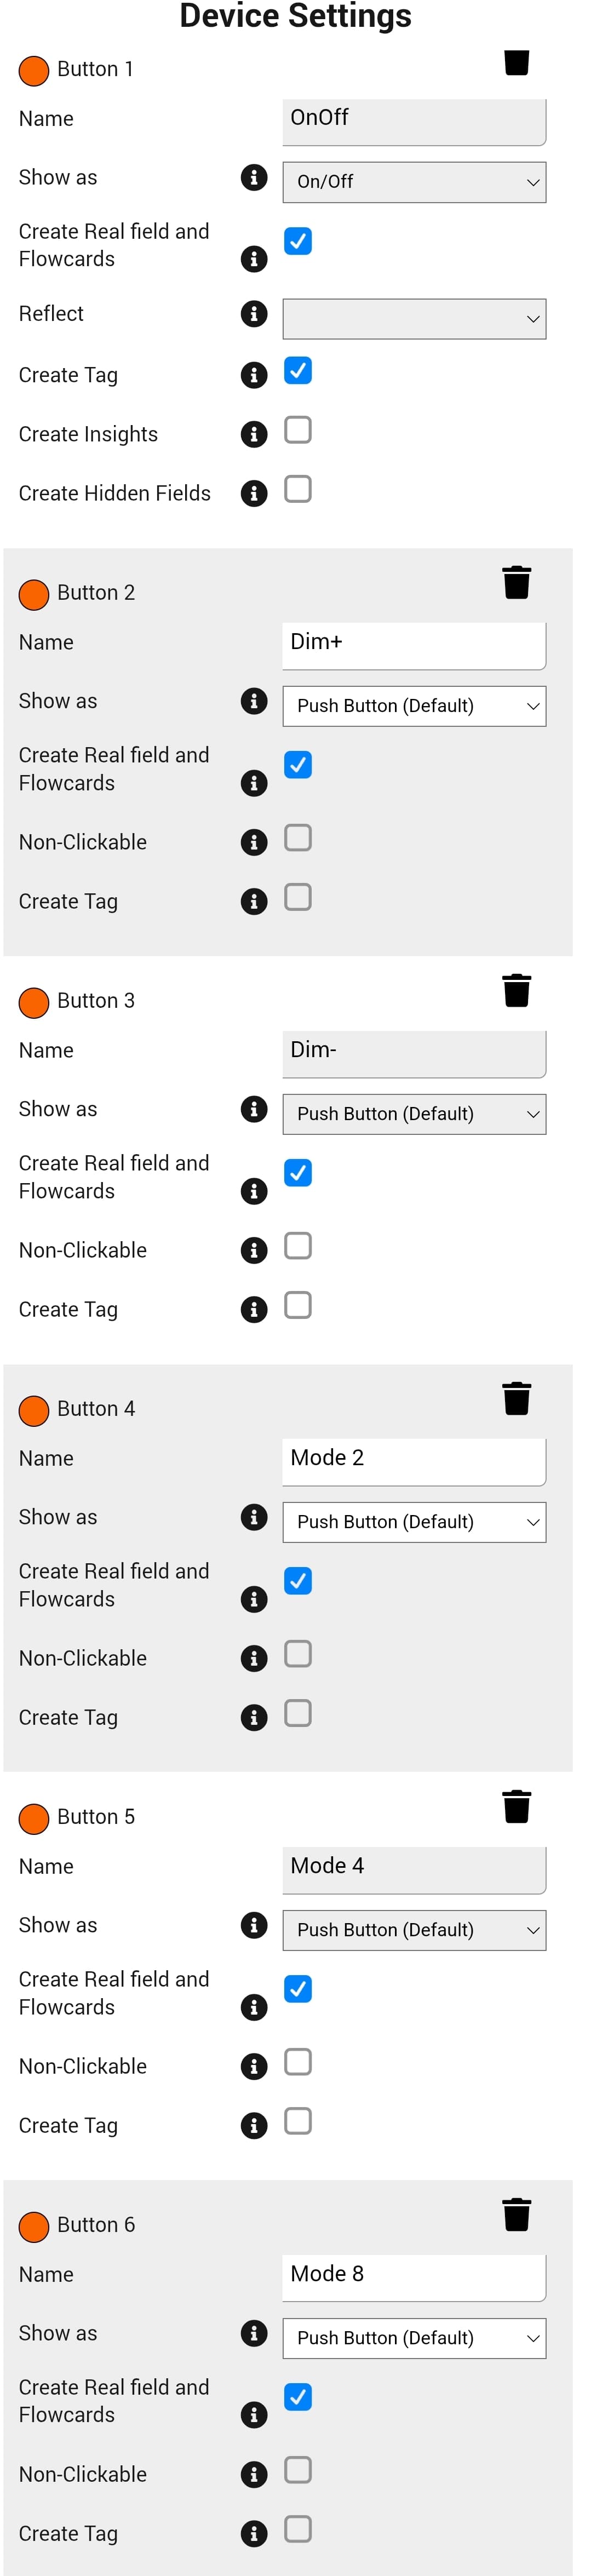This screenshot has width=591, height=2576.
Task: Expand the Reflect dropdown for Button 1
Action: [x=414, y=319]
